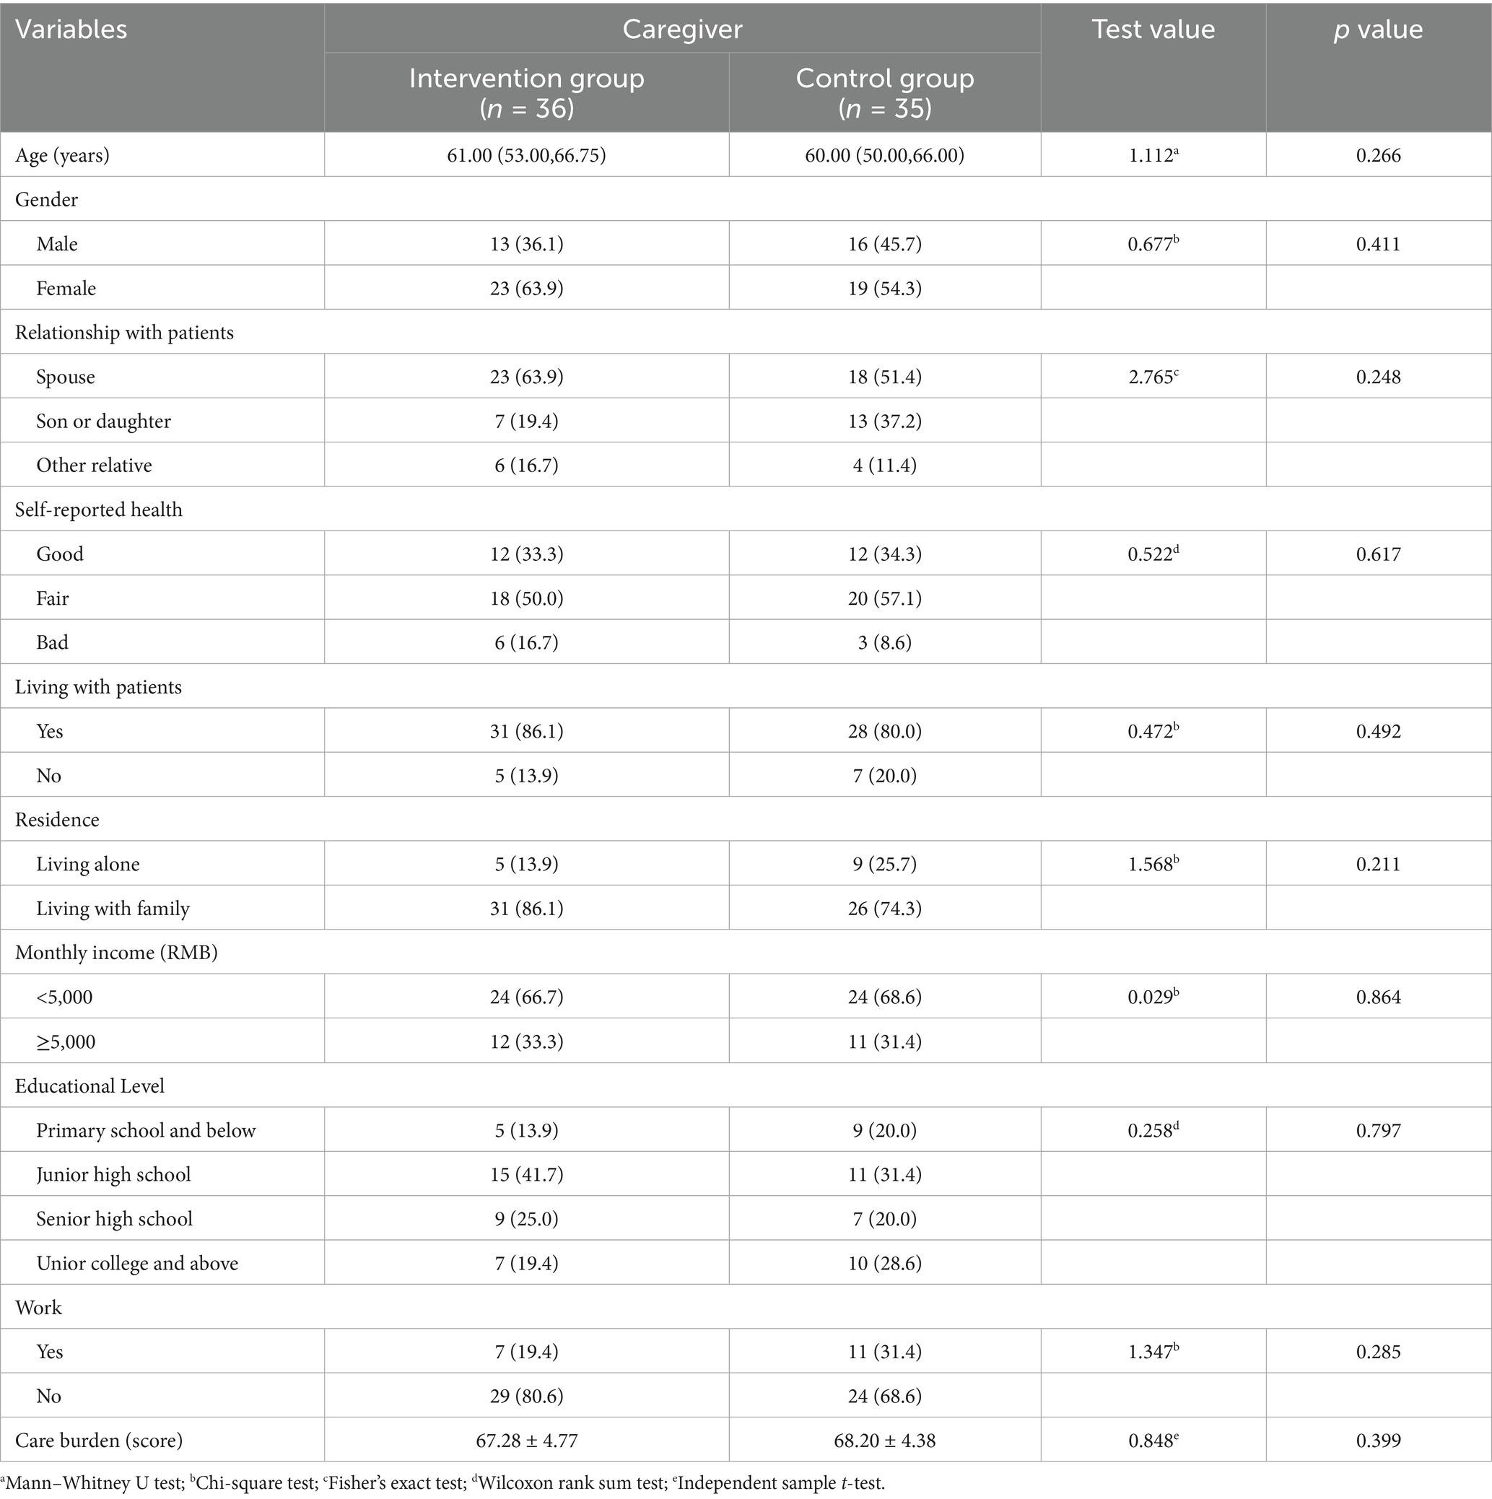
Task: Click the Variables column header
Action: [x=71, y=30]
